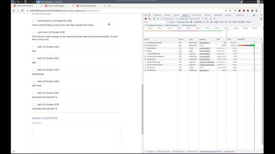This screenshot has height=154, width=275.
Task: Toggle the network filter funnel icon
Action: point(154,19)
